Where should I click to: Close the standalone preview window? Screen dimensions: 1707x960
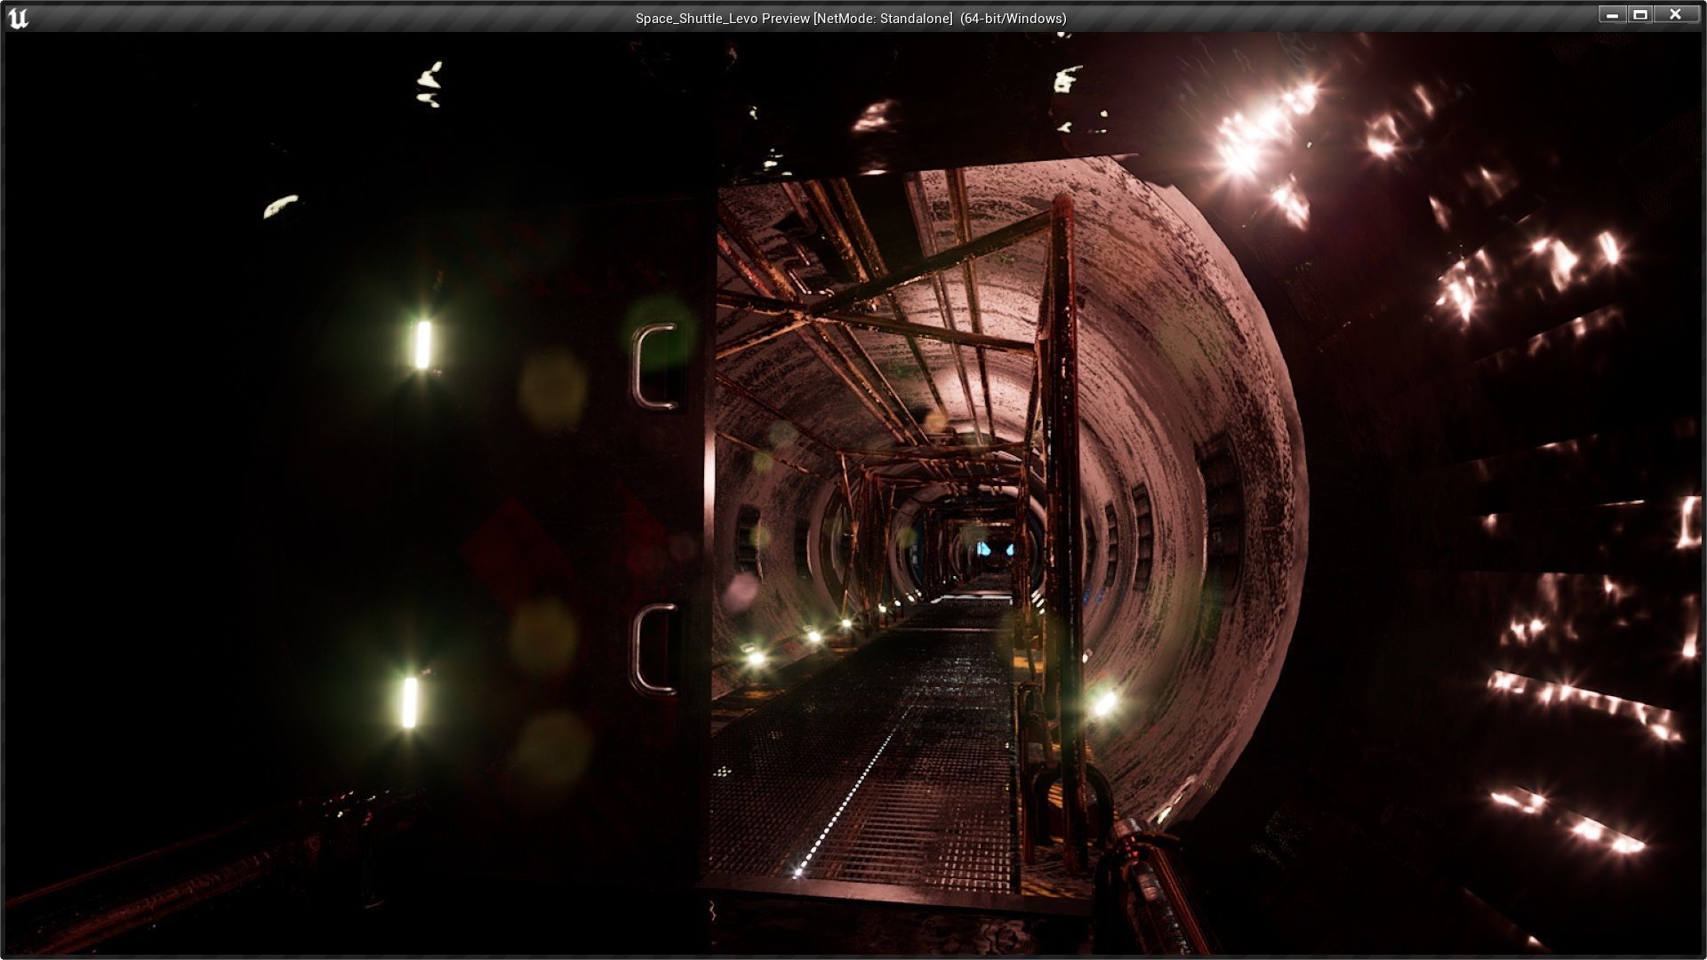pyautogui.click(x=1675, y=15)
